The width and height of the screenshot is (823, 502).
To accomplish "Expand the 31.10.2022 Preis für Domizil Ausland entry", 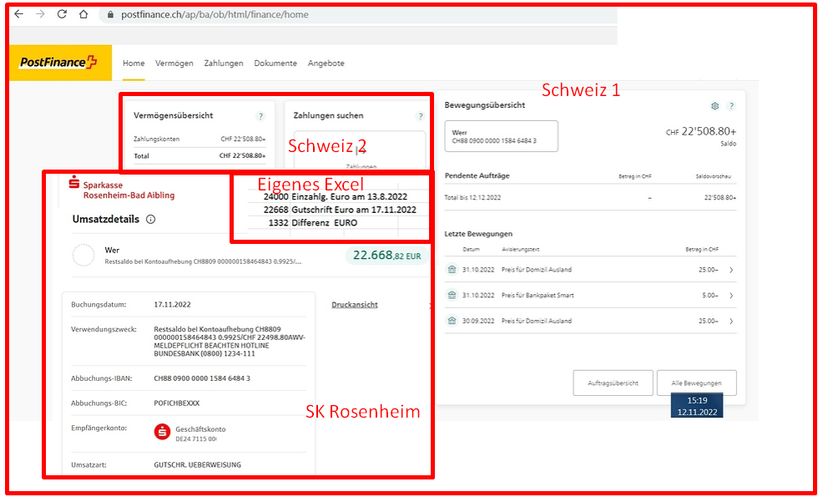I will click(x=731, y=270).
